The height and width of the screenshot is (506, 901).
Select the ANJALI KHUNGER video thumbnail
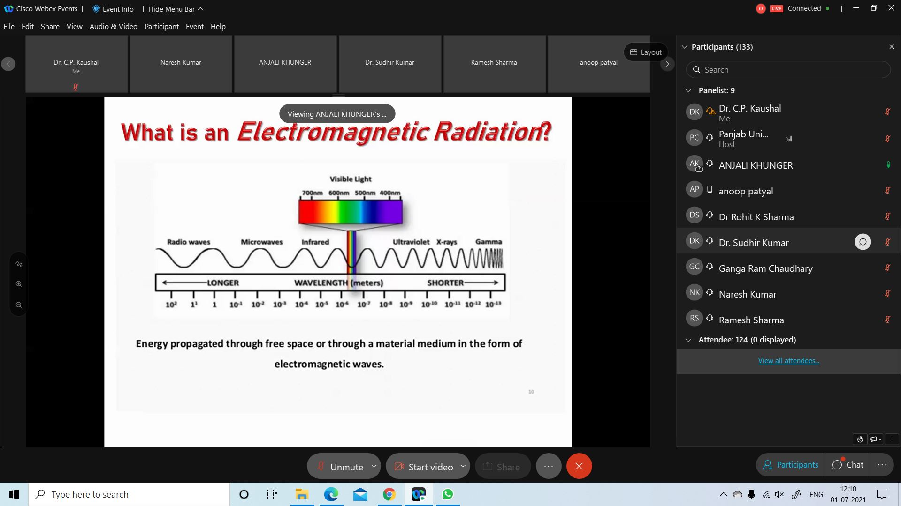click(285, 64)
